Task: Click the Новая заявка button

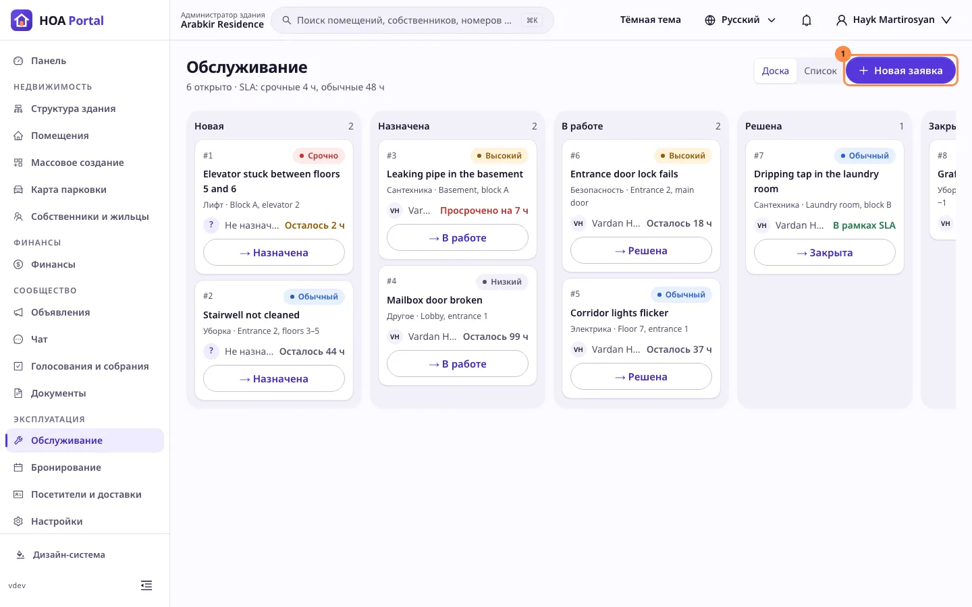Action: click(x=900, y=70)
